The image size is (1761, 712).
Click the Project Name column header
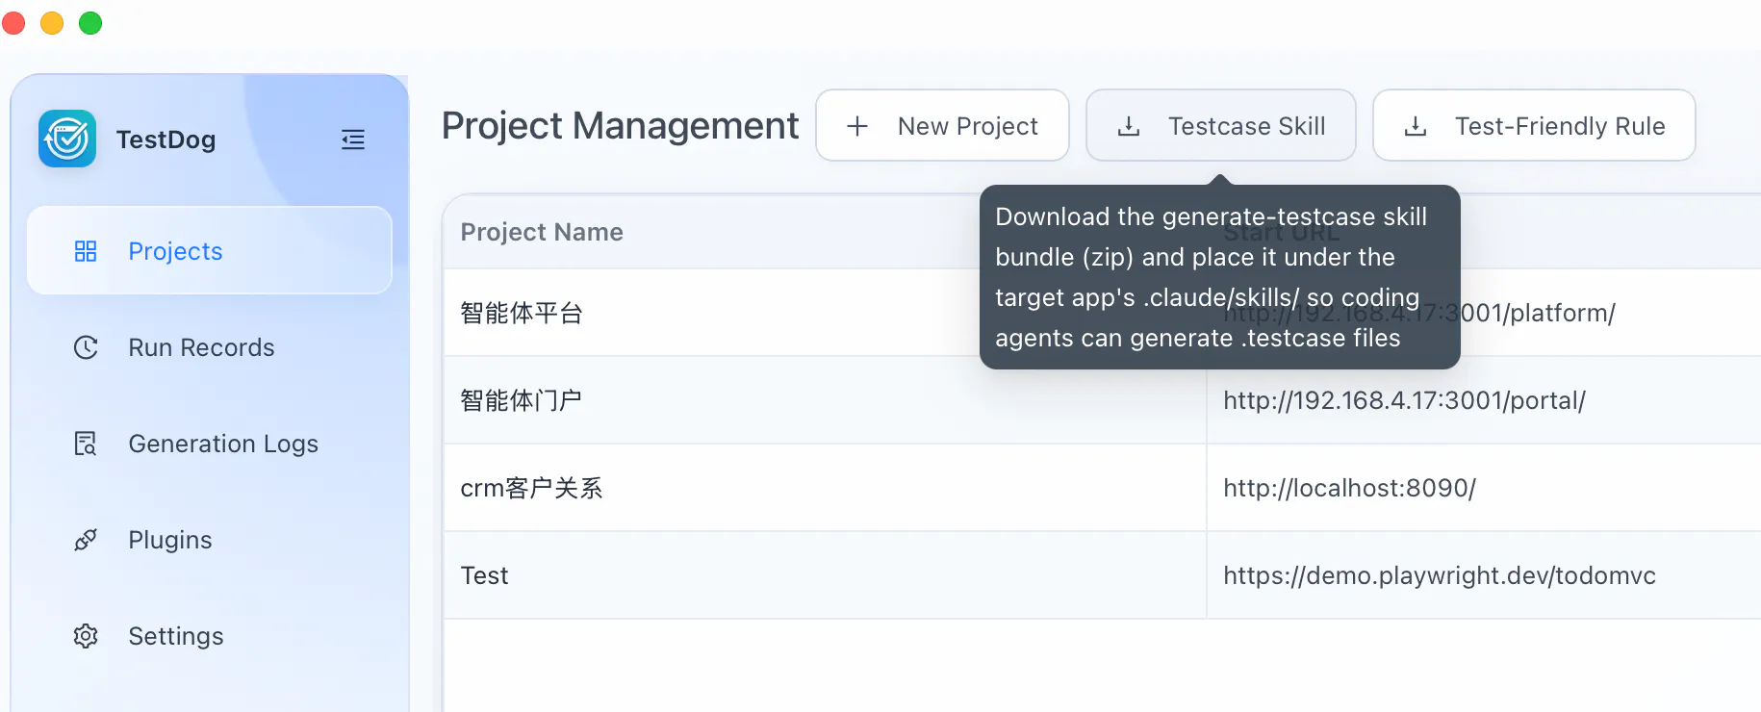[542, 232]
